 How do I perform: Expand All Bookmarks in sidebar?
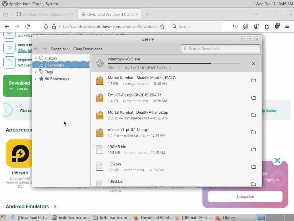point(36,79)
